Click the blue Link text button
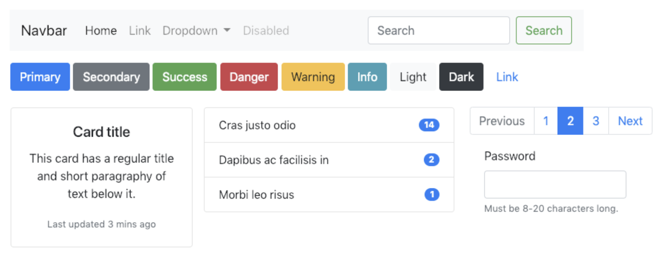 coord(507,77)
